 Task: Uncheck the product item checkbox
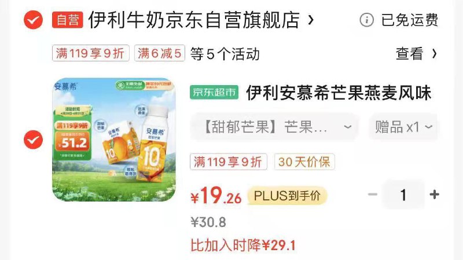click(34, 140)
